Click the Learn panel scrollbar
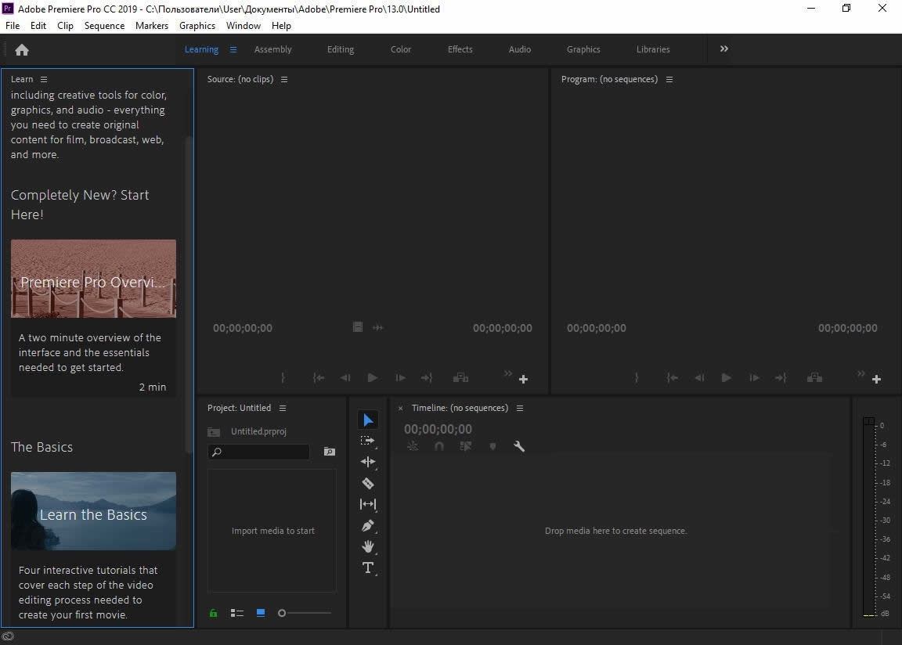Screen dimensions: 902x645 point(189,294)
